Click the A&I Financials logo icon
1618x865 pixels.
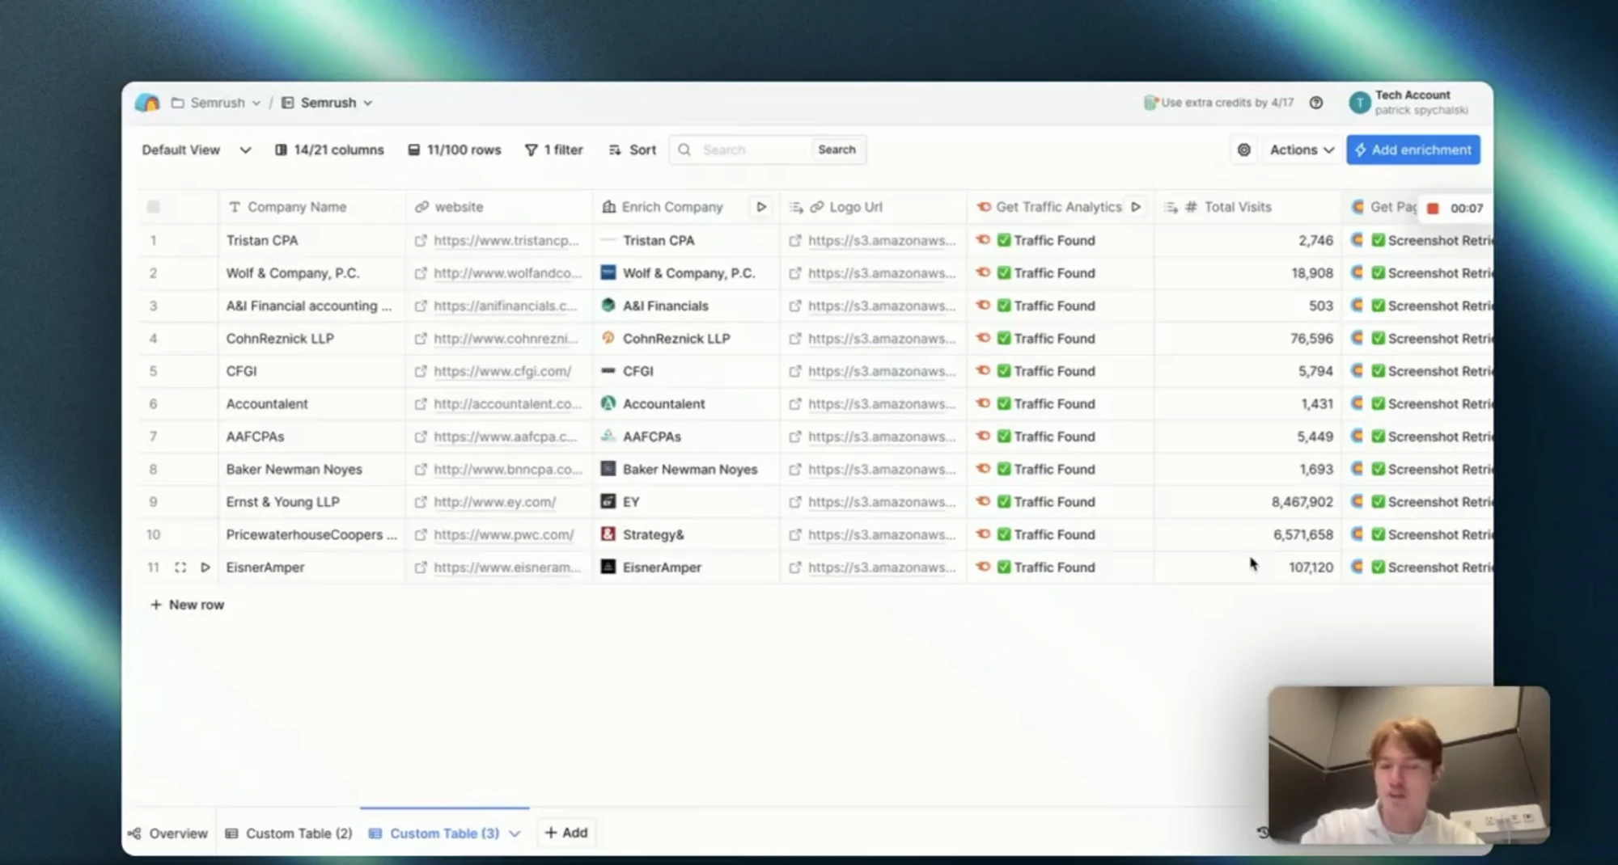point(608,305)
